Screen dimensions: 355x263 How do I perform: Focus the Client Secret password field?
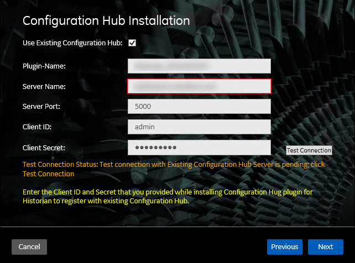point(199,148)
